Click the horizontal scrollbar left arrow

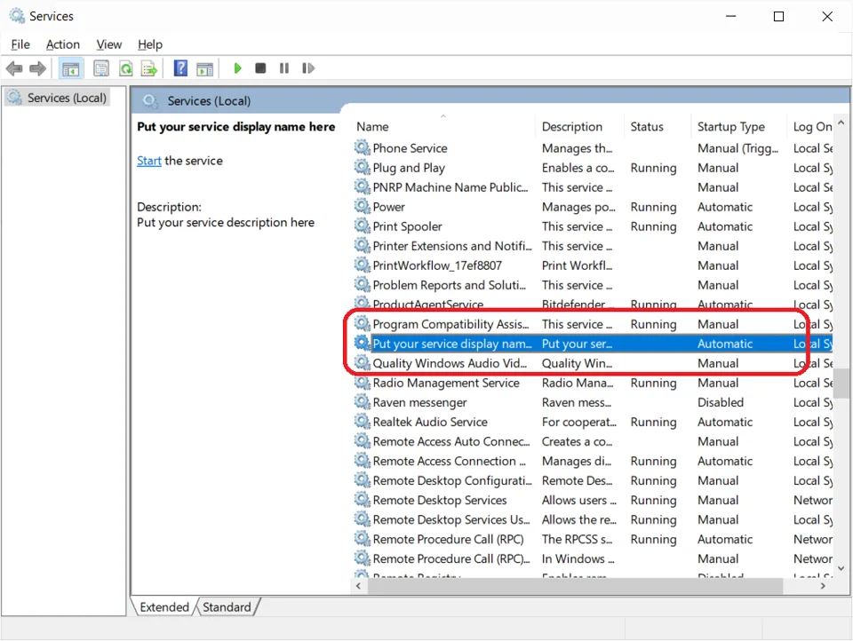coord(358,586)
